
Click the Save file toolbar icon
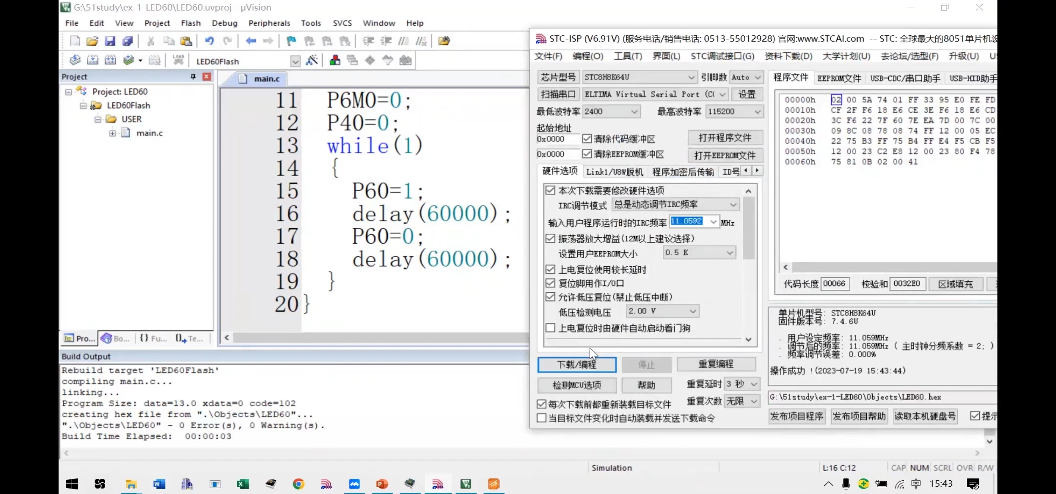pos(110,41)
